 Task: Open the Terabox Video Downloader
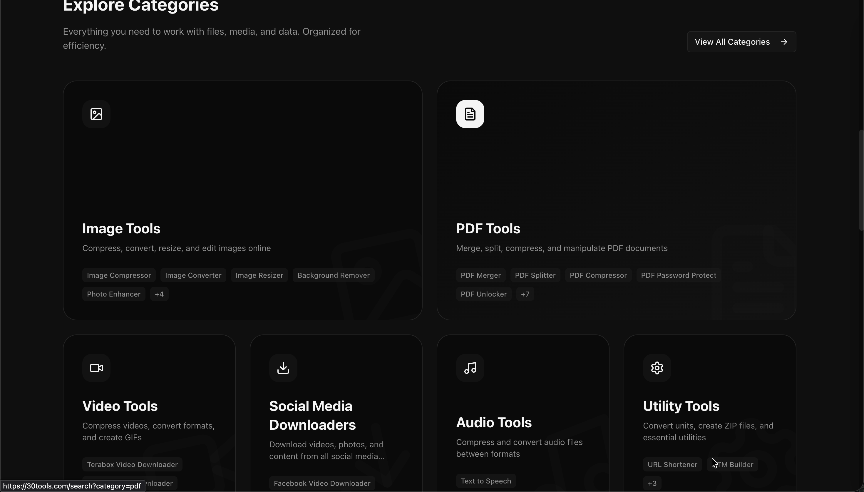pyautogui.click(x=132, y=464)
